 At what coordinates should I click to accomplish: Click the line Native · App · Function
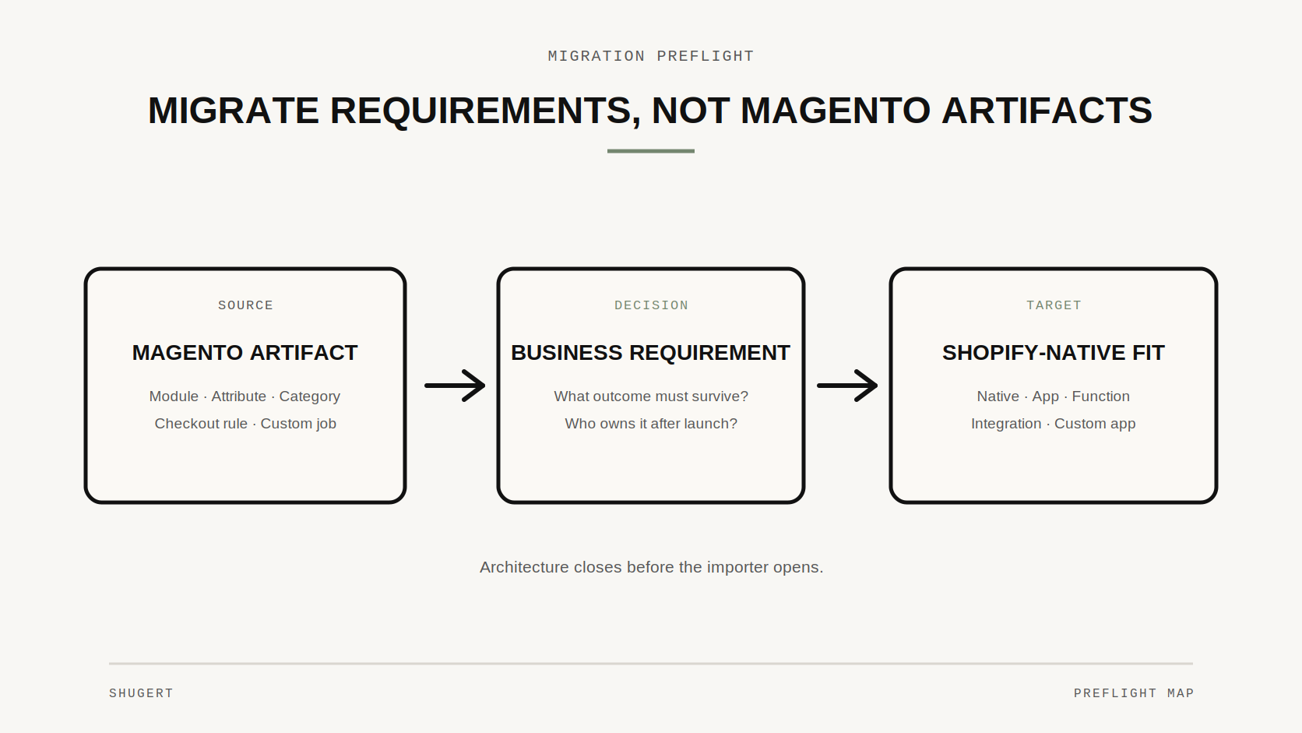(x=1054, y=396)
